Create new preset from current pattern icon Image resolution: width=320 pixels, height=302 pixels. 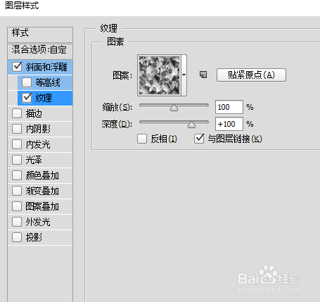203,75
